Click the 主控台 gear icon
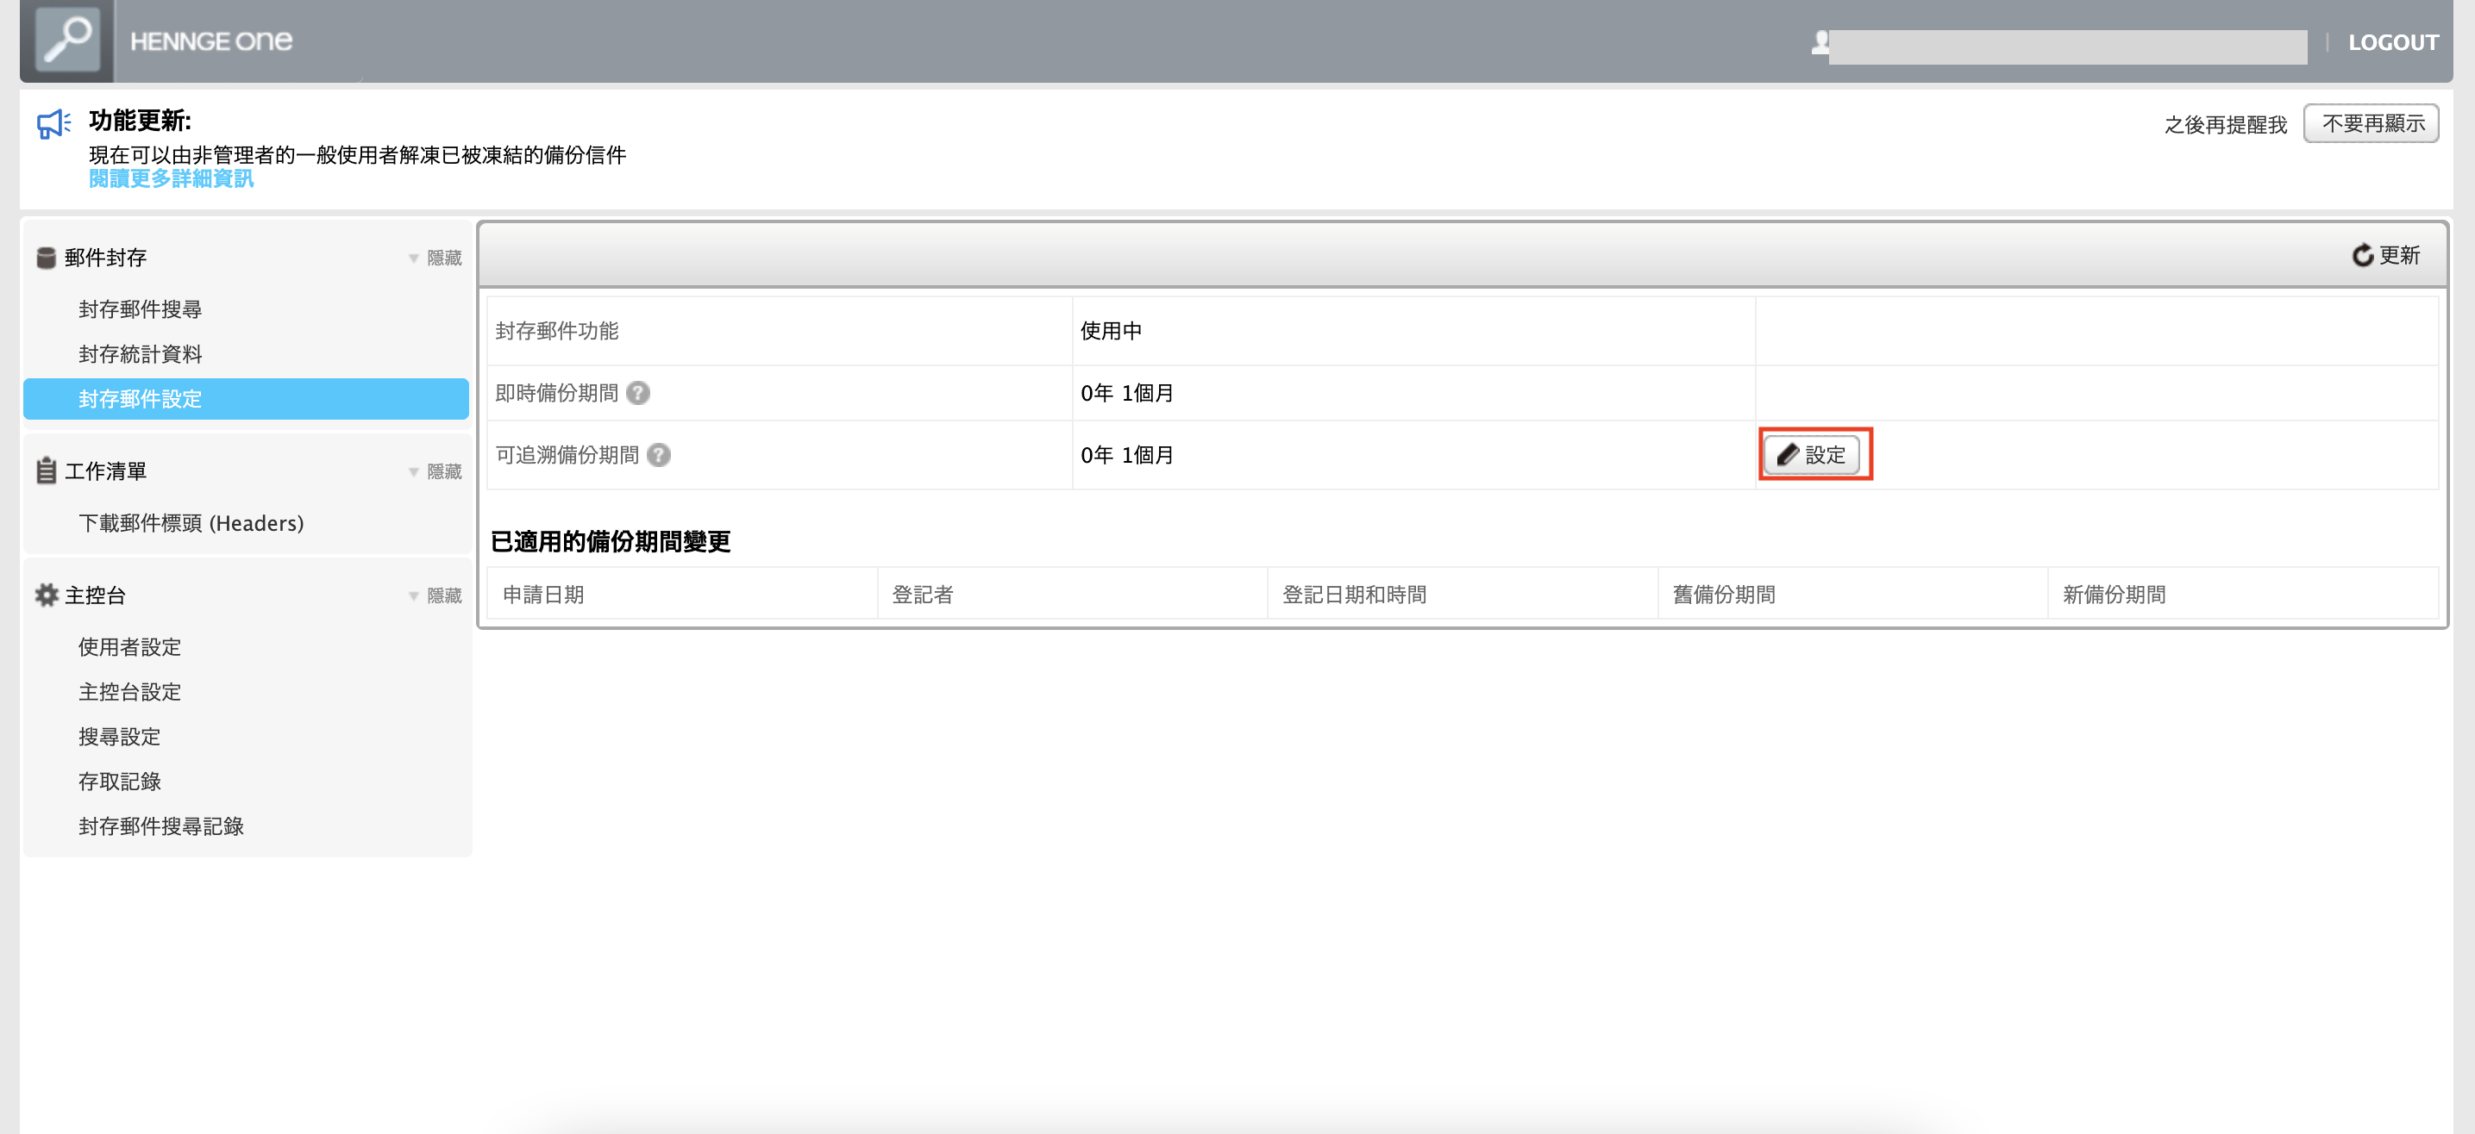The height and width of the screenshot is (1134, 2475). click(46, 595)
